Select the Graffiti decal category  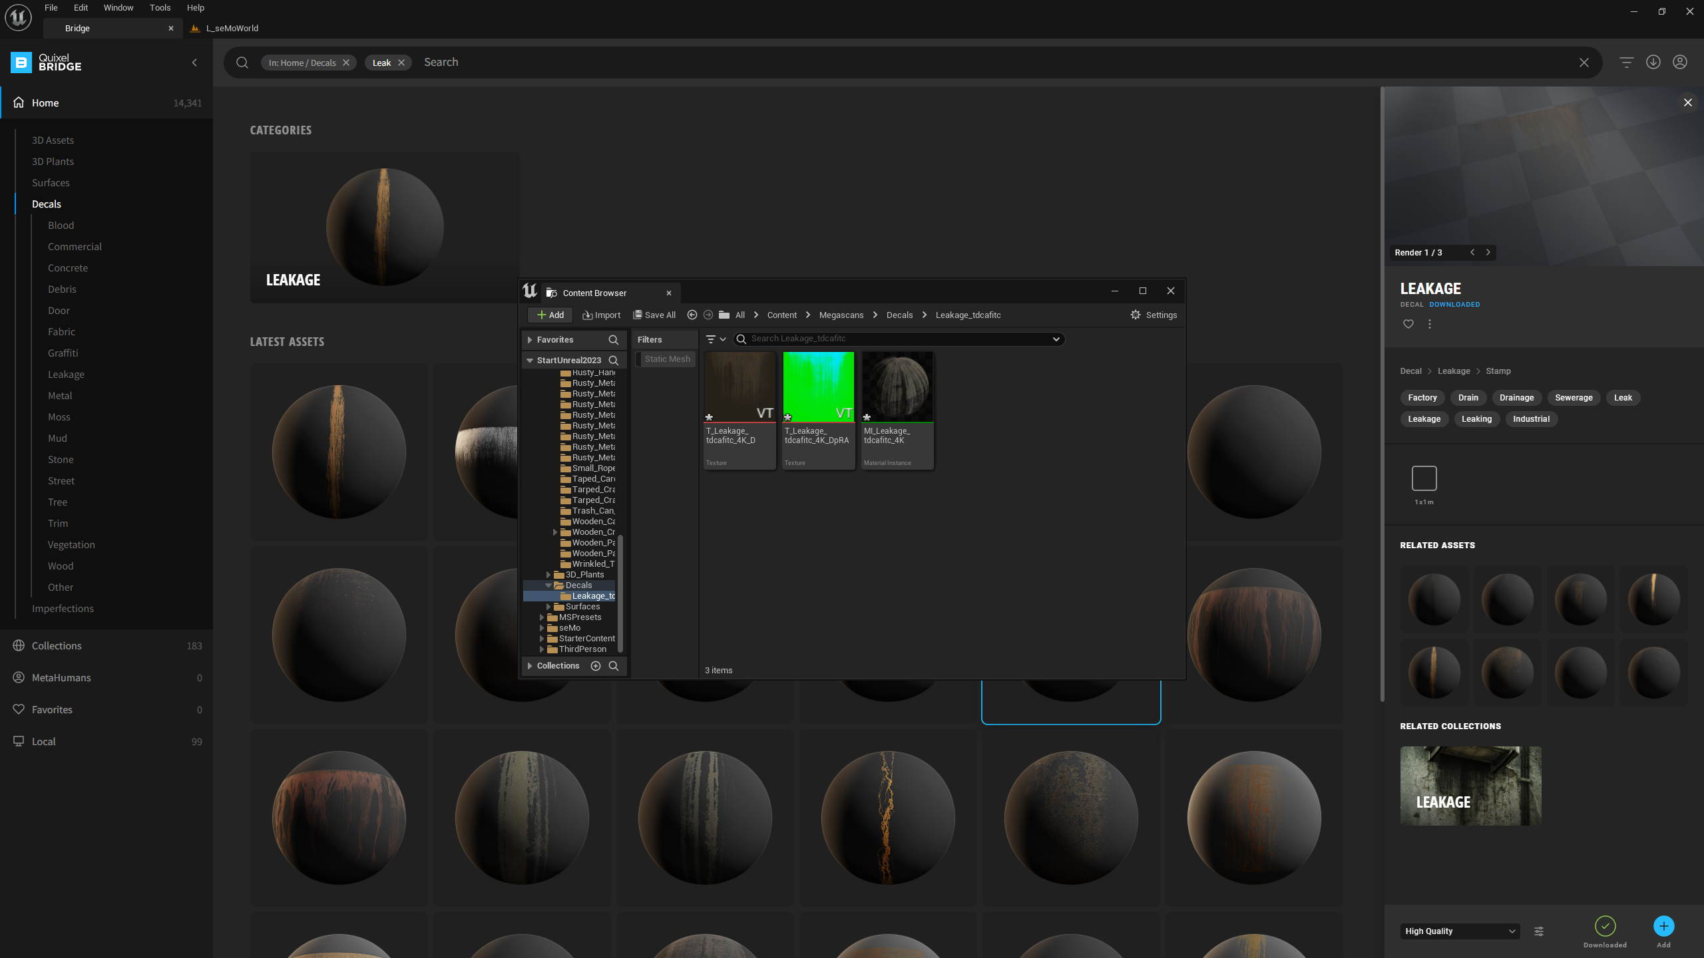coord(63,353)
